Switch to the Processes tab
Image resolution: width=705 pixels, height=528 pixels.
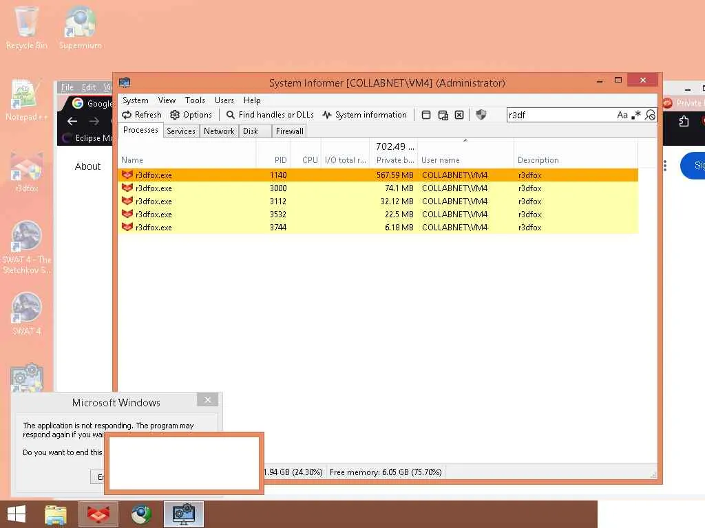140,130
